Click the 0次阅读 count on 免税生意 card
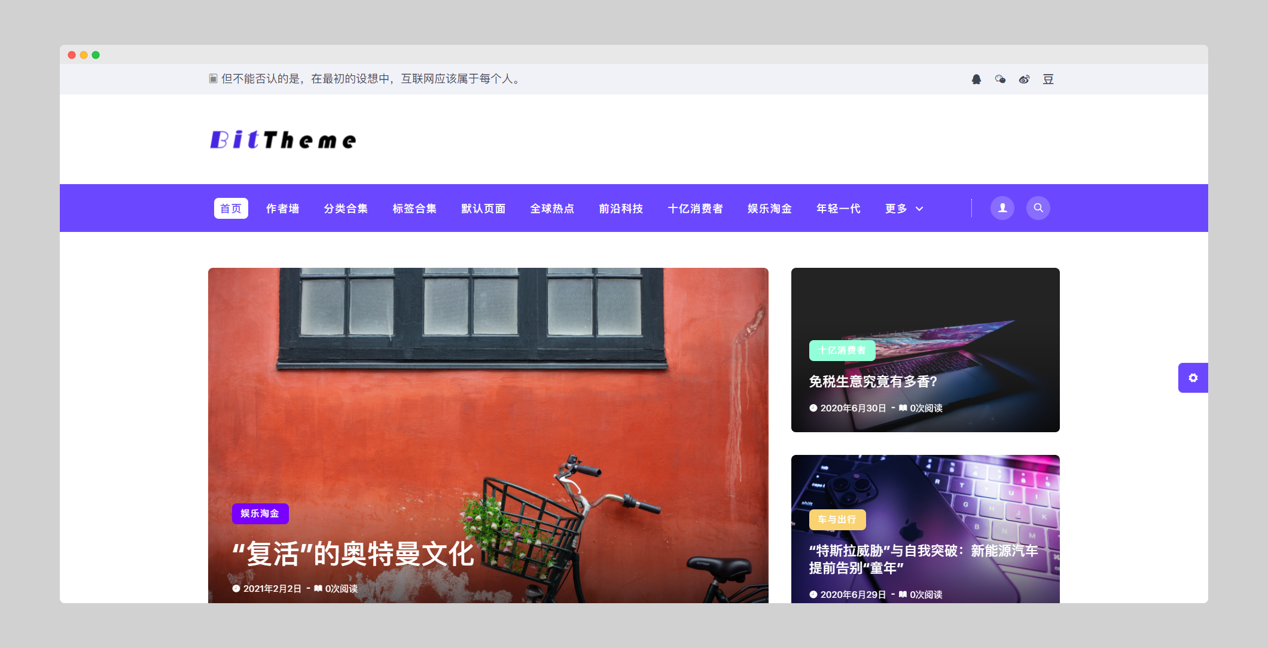Image resolution: width=1268 pixels, height=648 pixels. coord(926,408)
